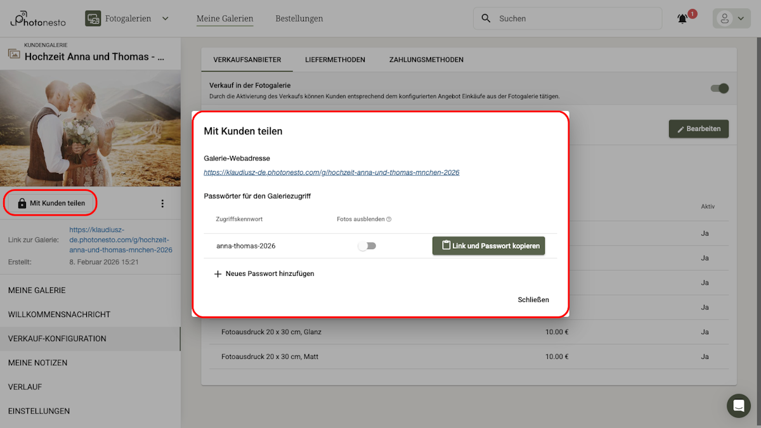Viewport: 761px width, 428px height.
Task: Click the Fotogalerien gallery icon in the header
Action: click(x=93, y=18)
